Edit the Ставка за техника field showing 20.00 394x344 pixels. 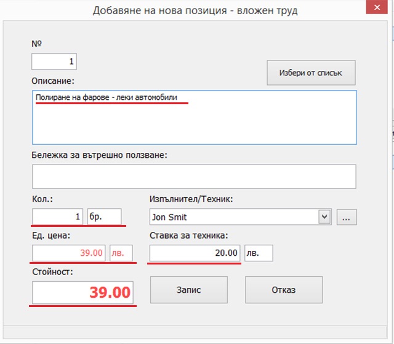(x=195, y=253)
